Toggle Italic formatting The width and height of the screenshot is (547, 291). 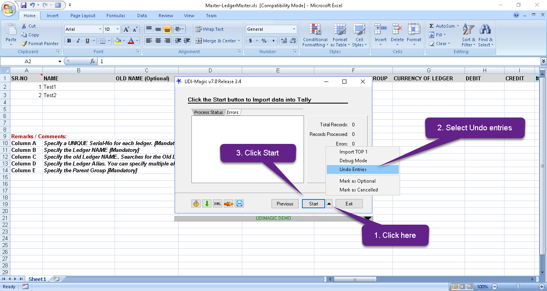coord(78,41)
